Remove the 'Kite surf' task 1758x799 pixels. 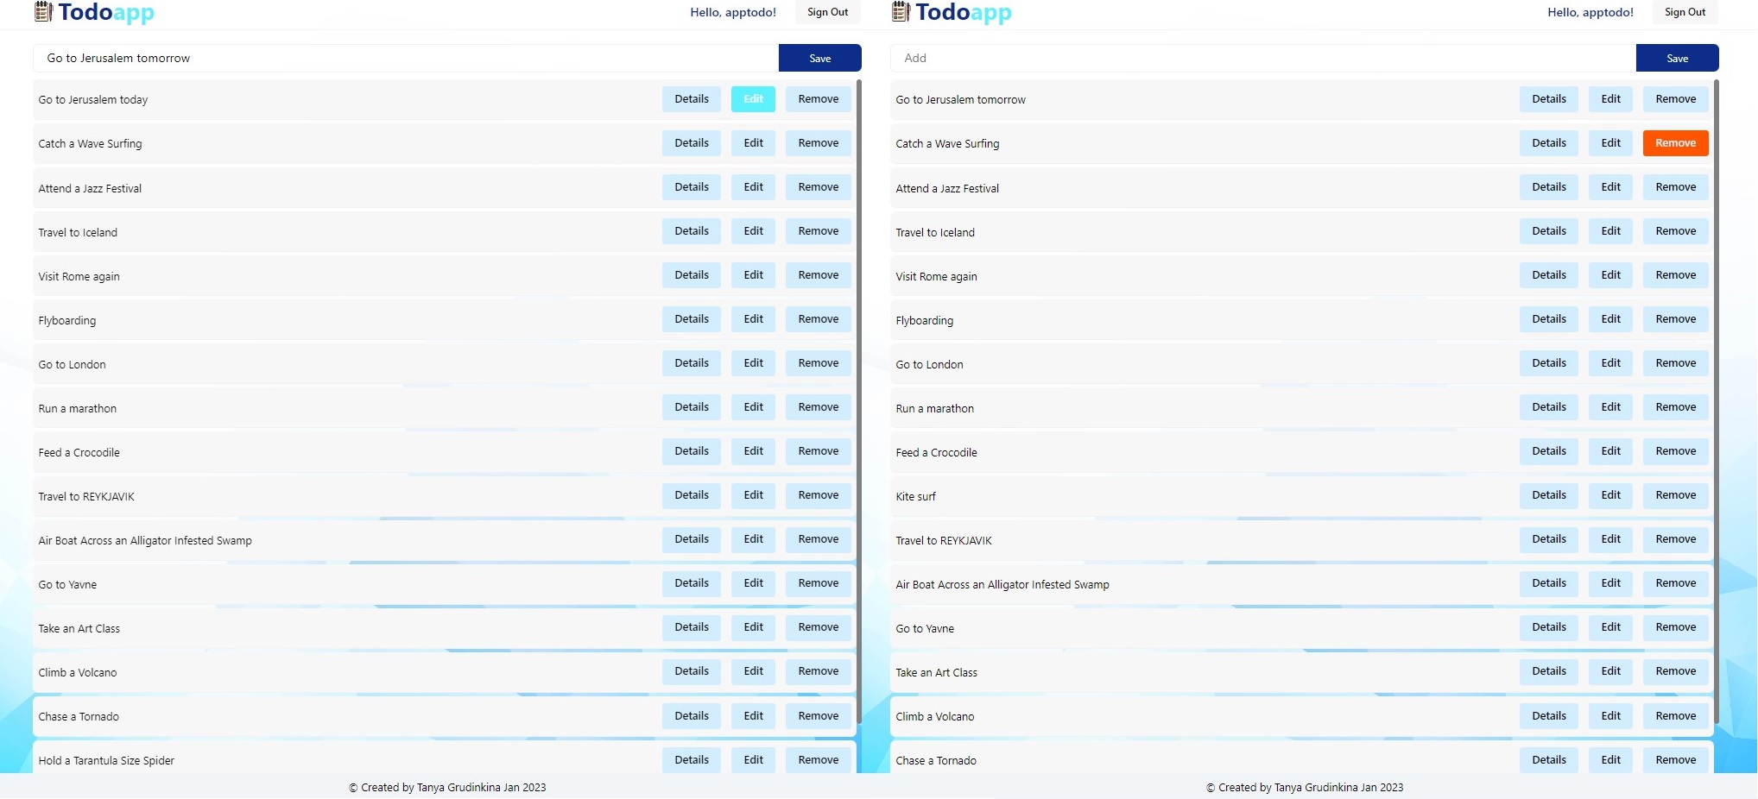(x=1676, y=495)
